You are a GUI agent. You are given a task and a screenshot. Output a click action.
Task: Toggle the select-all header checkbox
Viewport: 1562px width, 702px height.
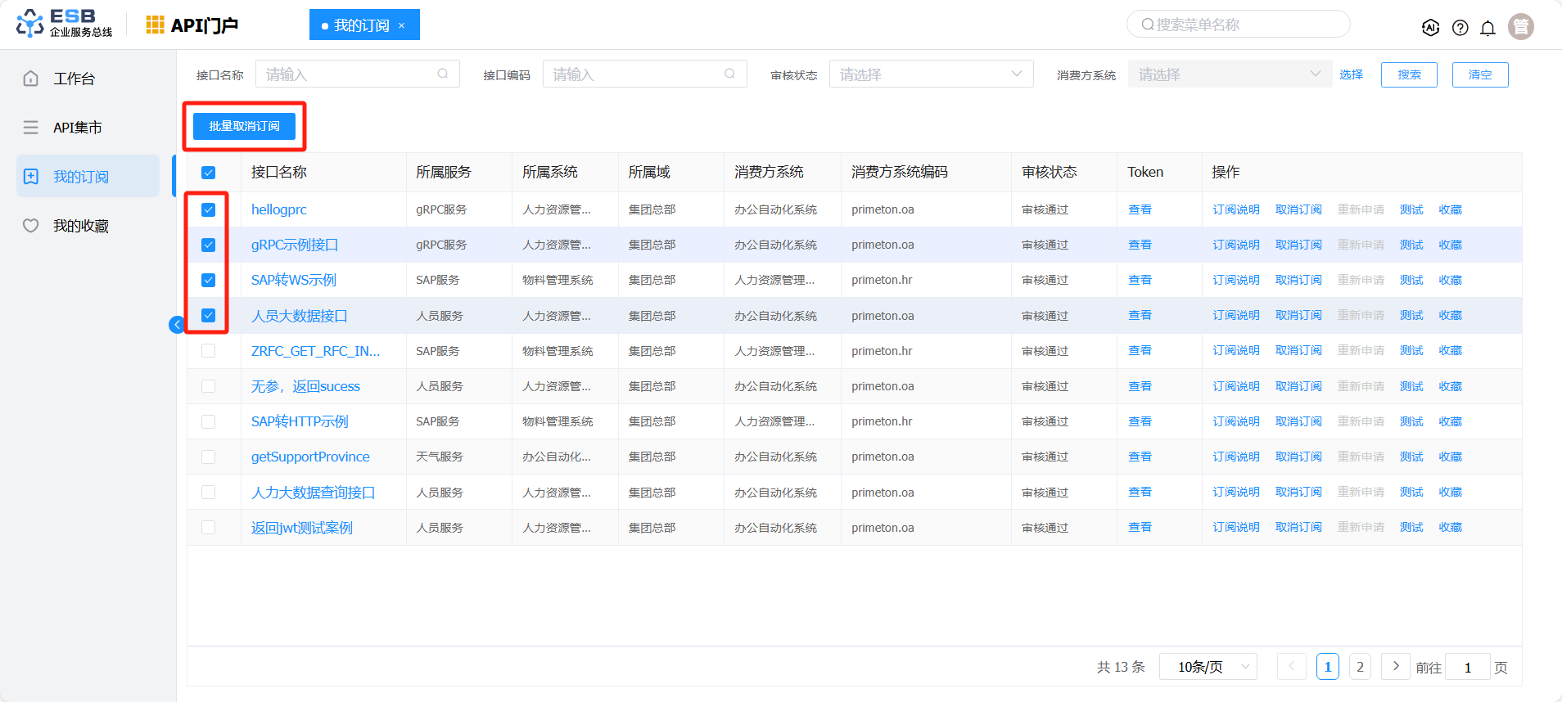[209, 173]
